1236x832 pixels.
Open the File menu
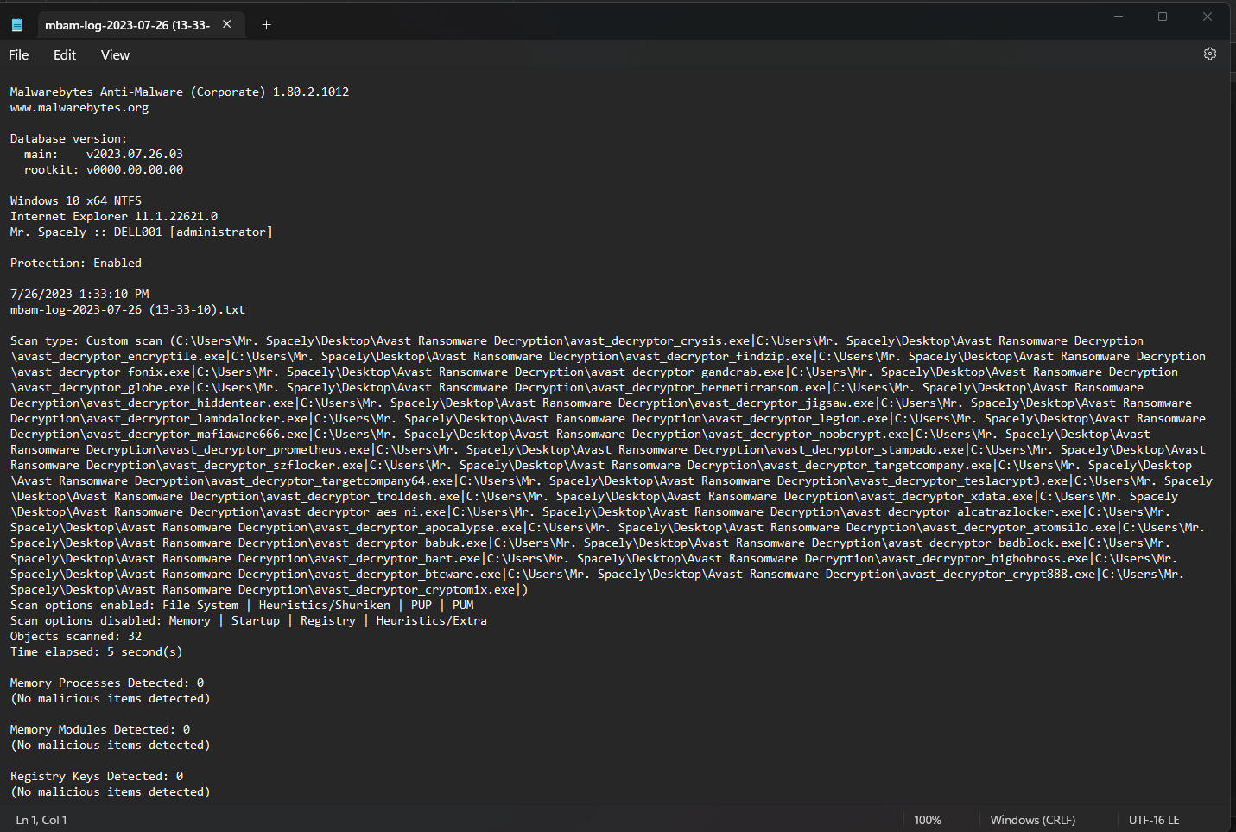tap(19, 54)
